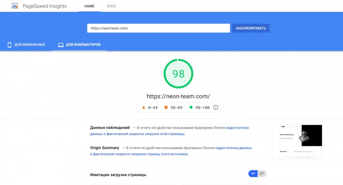The width and height of the screenshot is (343, 185).
Task: Click the score legend info icon
Action: tap(216, 107)
